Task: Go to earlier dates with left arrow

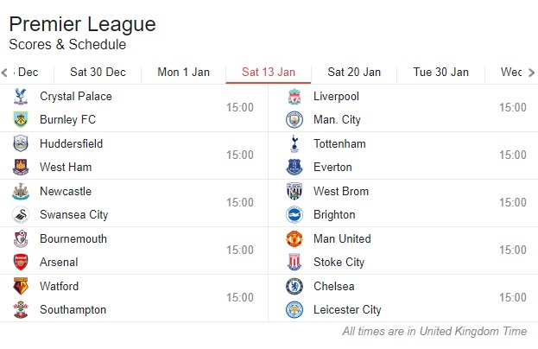Action: [4, 73]
